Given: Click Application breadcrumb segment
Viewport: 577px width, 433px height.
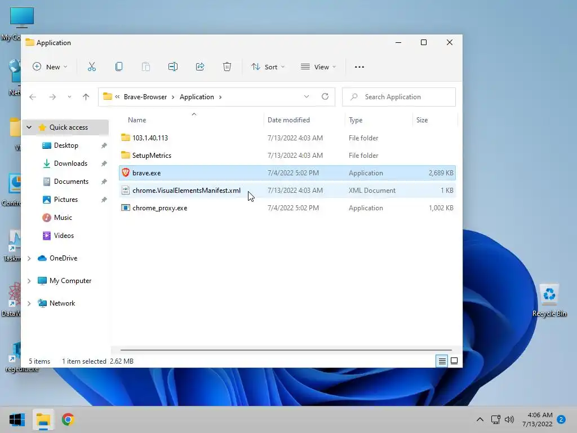Looking at the screenshot, I should click(x=197, y=97).
